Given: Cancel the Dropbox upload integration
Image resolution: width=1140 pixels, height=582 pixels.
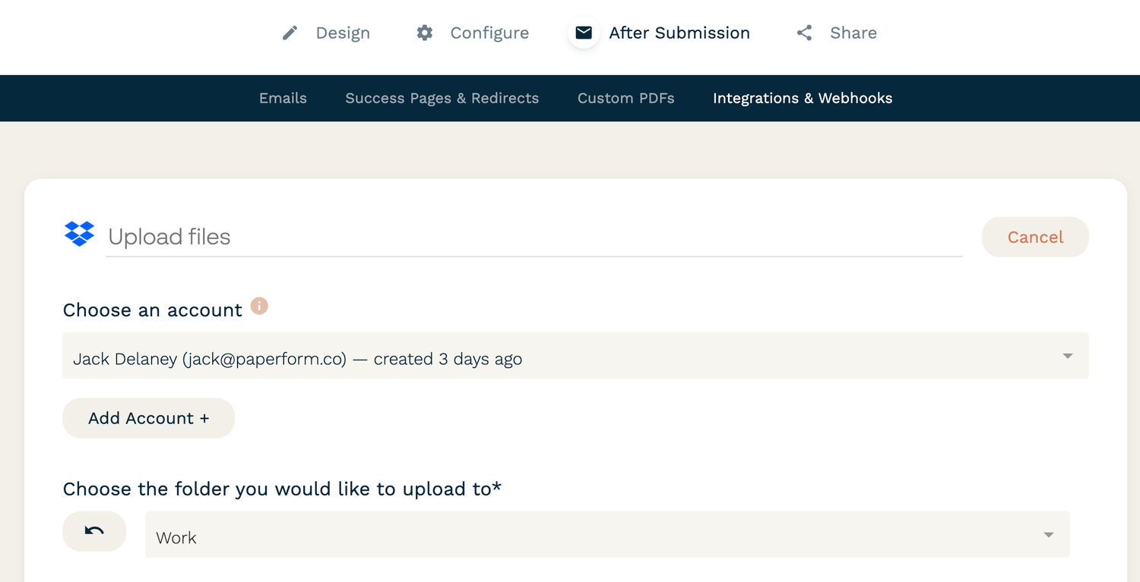Looking at the screenshot, I should pyautogui.click(x=1035, y=237).
